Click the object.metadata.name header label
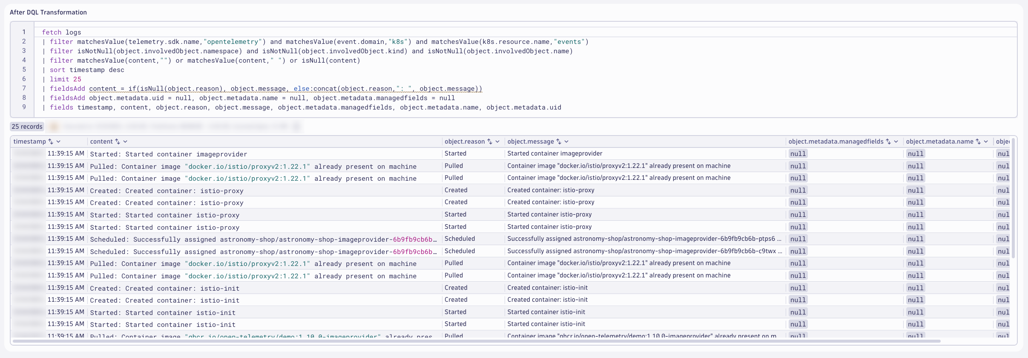 click(x=939, y=141)
